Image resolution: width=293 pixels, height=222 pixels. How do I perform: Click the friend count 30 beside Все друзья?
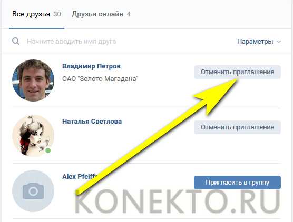coord(57,14)
